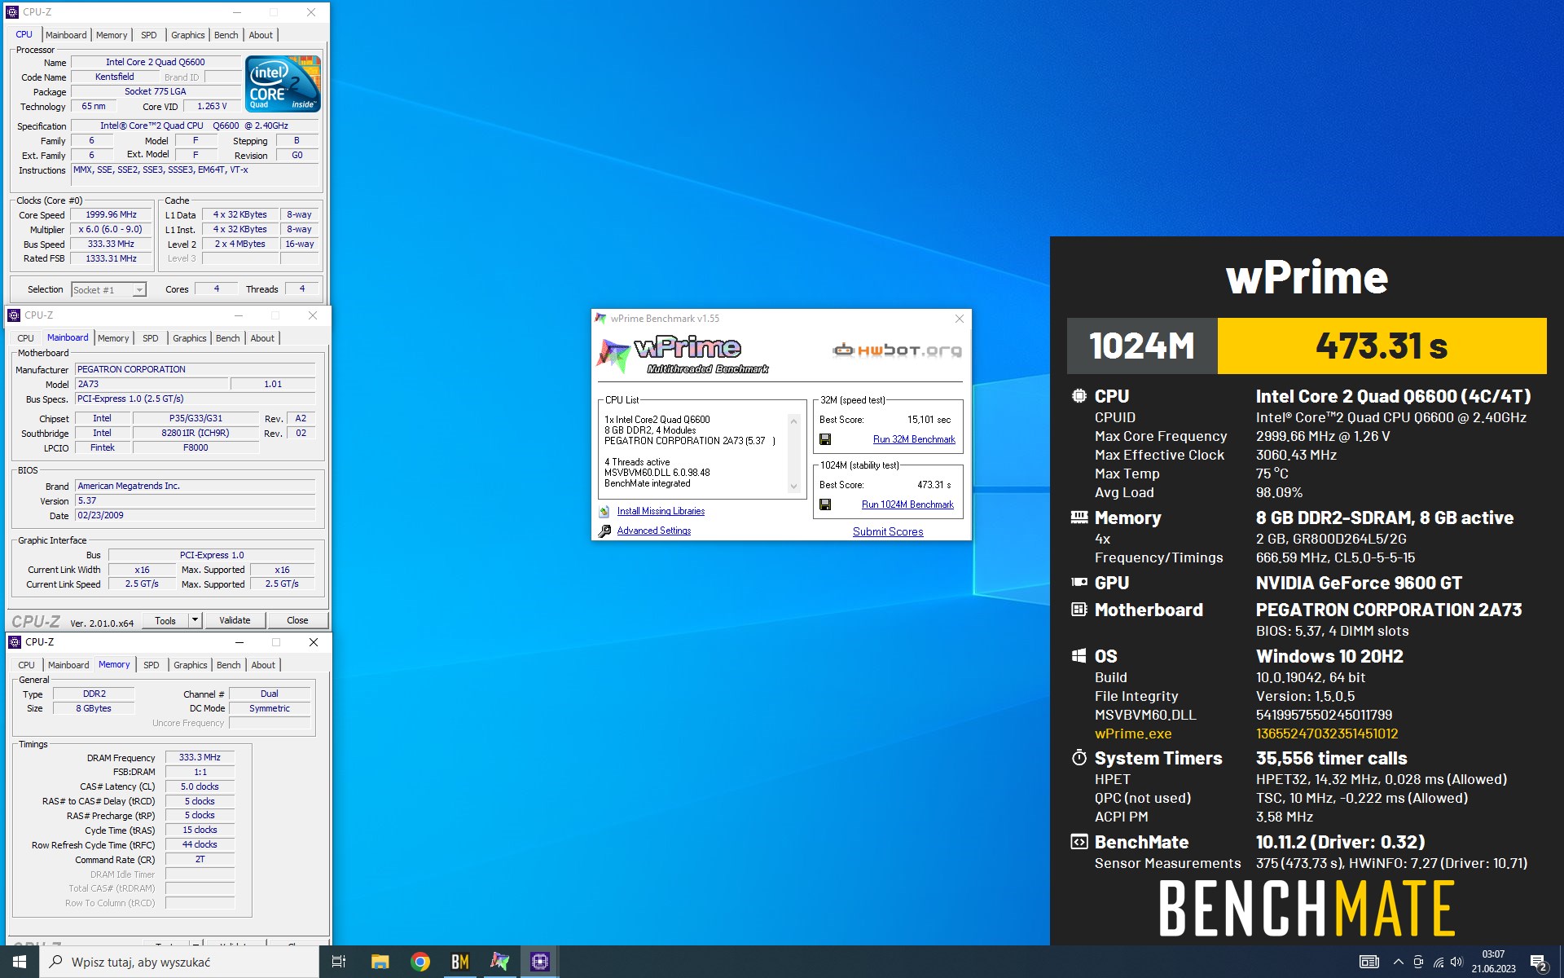Click the Intel Core 2 Quad logo
Viewport: 1564px width, 978px height.
(x=283, y=84)
